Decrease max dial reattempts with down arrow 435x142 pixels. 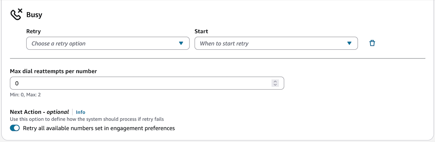[x=275, y=85]
